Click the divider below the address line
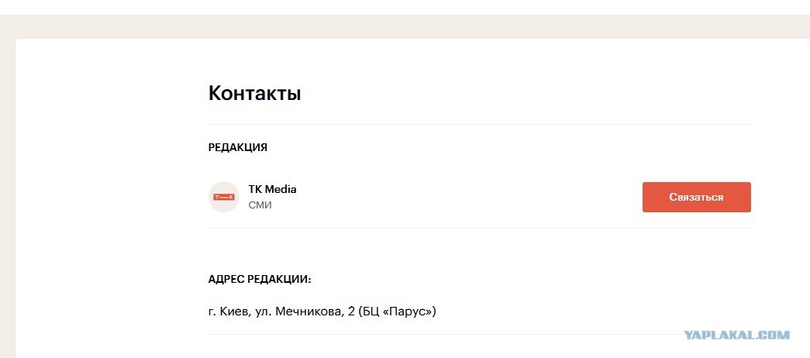The width and height of the screenshot is (810, 358). click(479, 334)
